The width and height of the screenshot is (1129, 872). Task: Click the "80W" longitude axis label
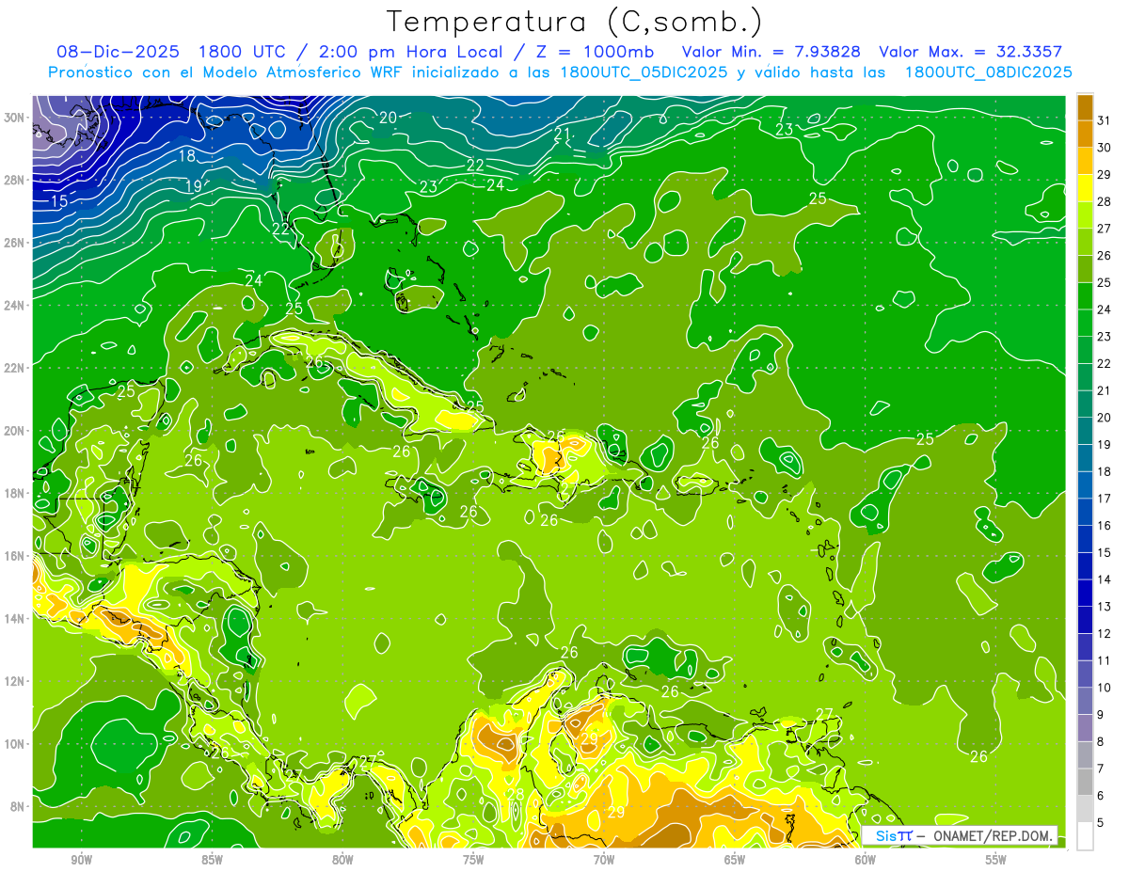[342, 859]
